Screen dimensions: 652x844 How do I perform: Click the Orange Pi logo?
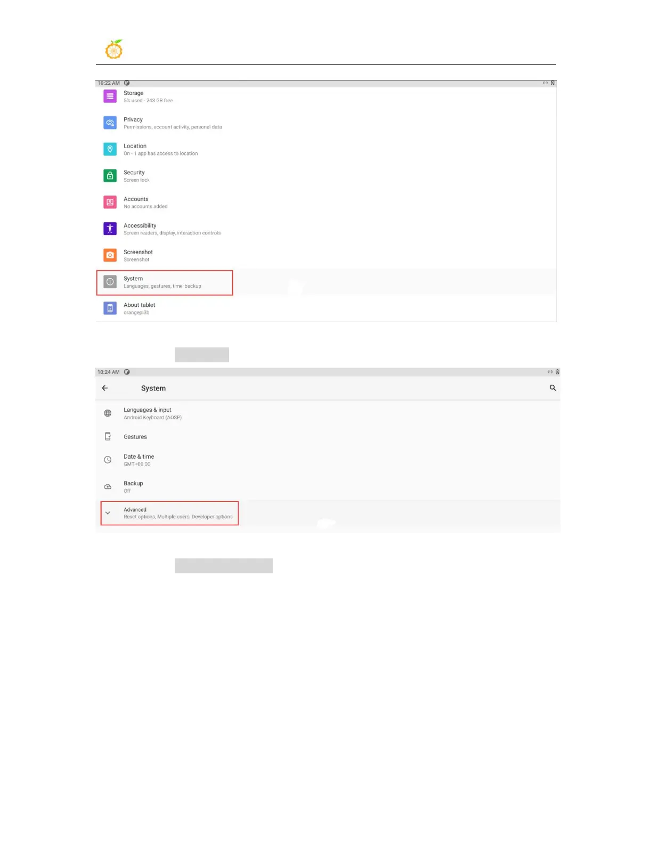pos(114,49)
